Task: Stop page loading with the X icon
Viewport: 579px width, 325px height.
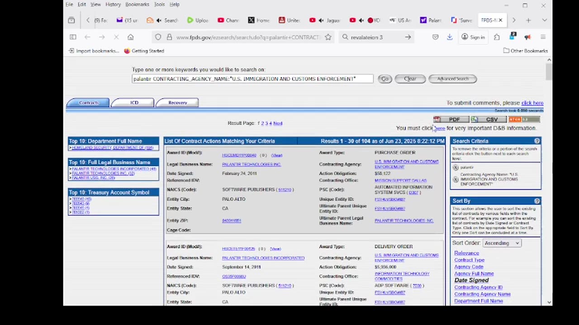Action: click(116, 37)
